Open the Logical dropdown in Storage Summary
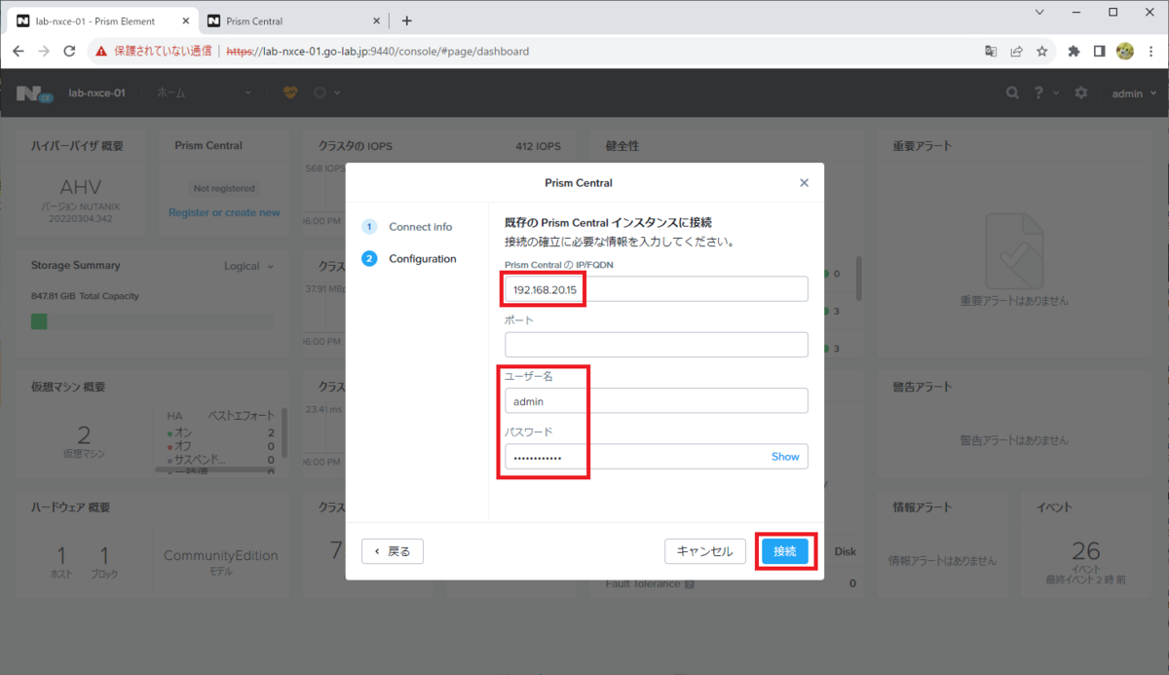 coord(249,266)
